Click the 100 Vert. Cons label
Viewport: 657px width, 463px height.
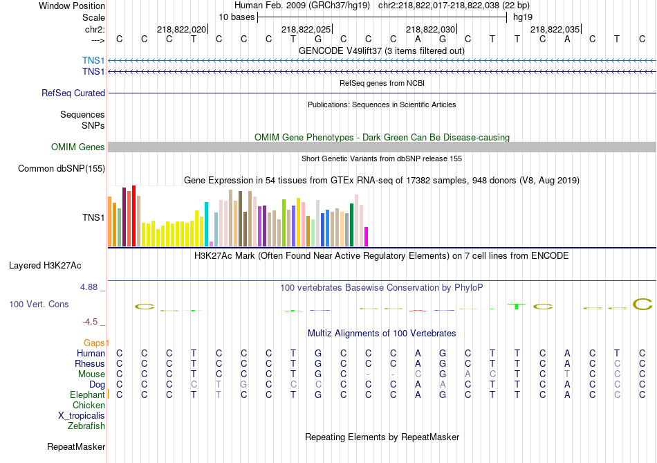point(39,304)
